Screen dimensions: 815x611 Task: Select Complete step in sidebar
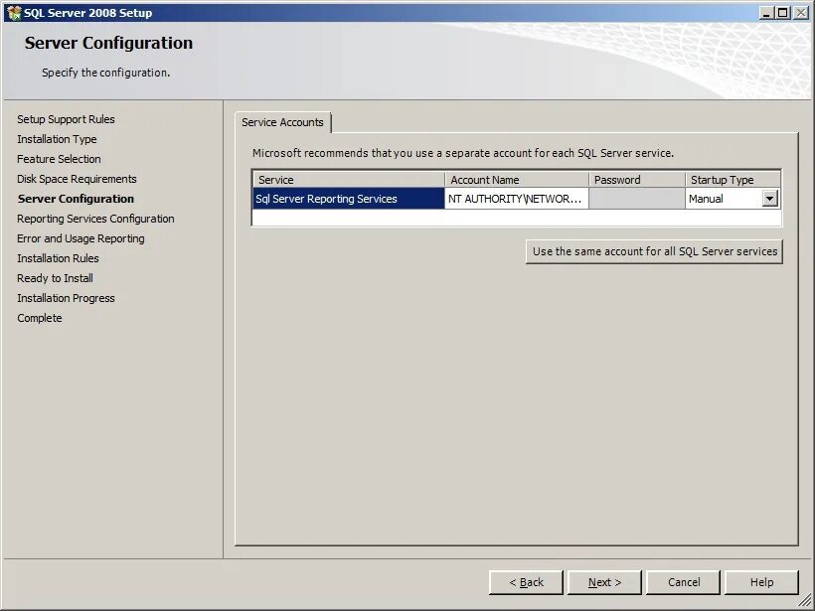pos(40,318)
